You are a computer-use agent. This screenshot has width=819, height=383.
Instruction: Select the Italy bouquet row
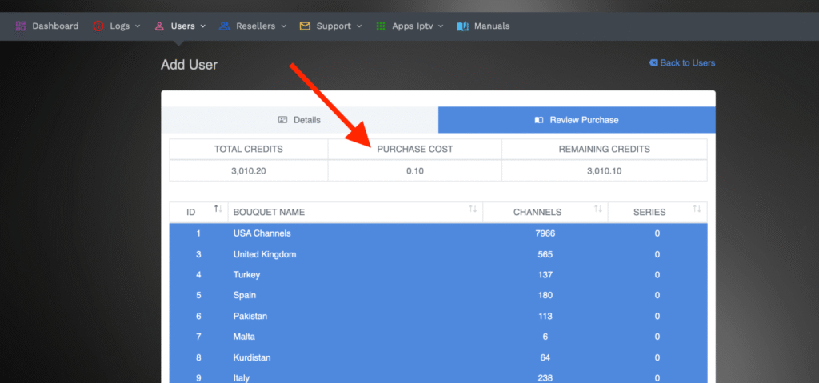coord(438,377)
